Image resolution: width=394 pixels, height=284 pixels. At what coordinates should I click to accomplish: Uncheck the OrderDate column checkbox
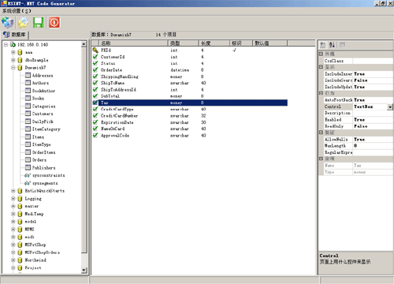[95, 69]
